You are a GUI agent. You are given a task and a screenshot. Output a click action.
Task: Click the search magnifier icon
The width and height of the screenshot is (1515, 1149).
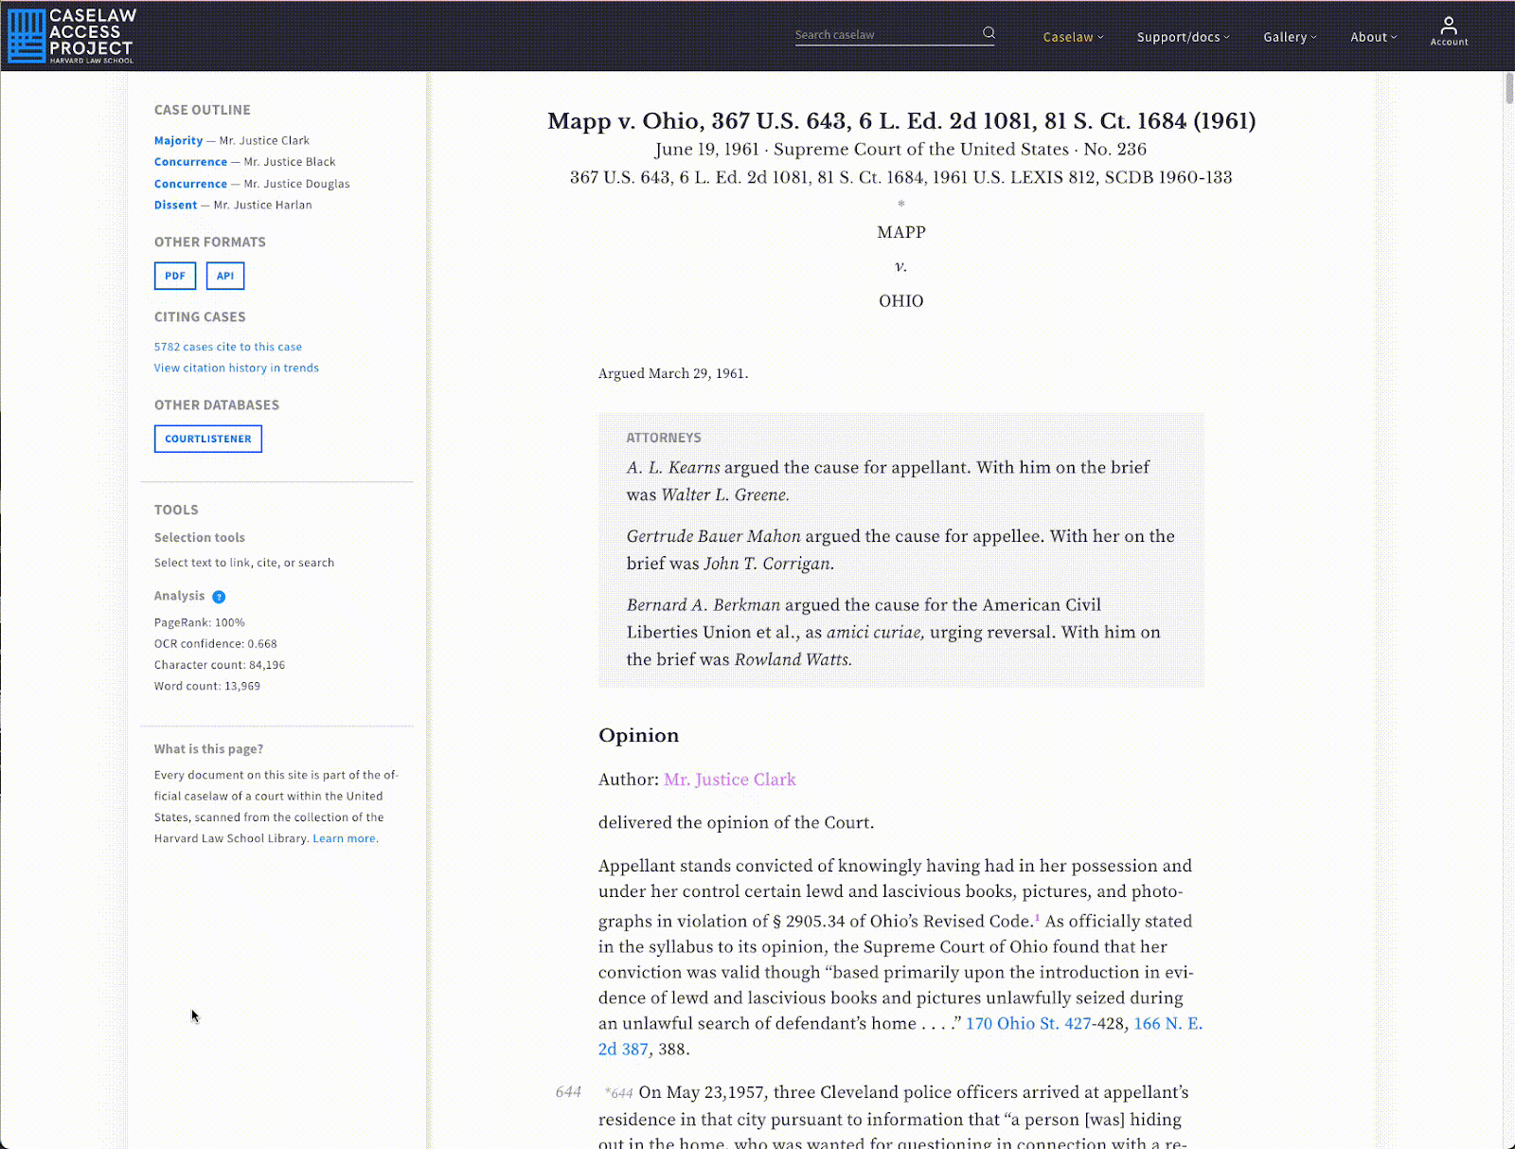pos(989,33)
